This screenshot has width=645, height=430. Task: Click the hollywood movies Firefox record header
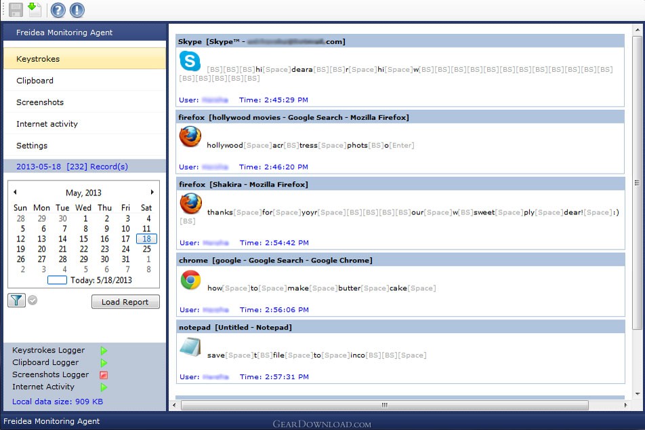tap(400, 117)
